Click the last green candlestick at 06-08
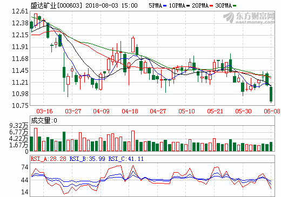The width and height of the screenshot is (281, 197). (271, 94)
